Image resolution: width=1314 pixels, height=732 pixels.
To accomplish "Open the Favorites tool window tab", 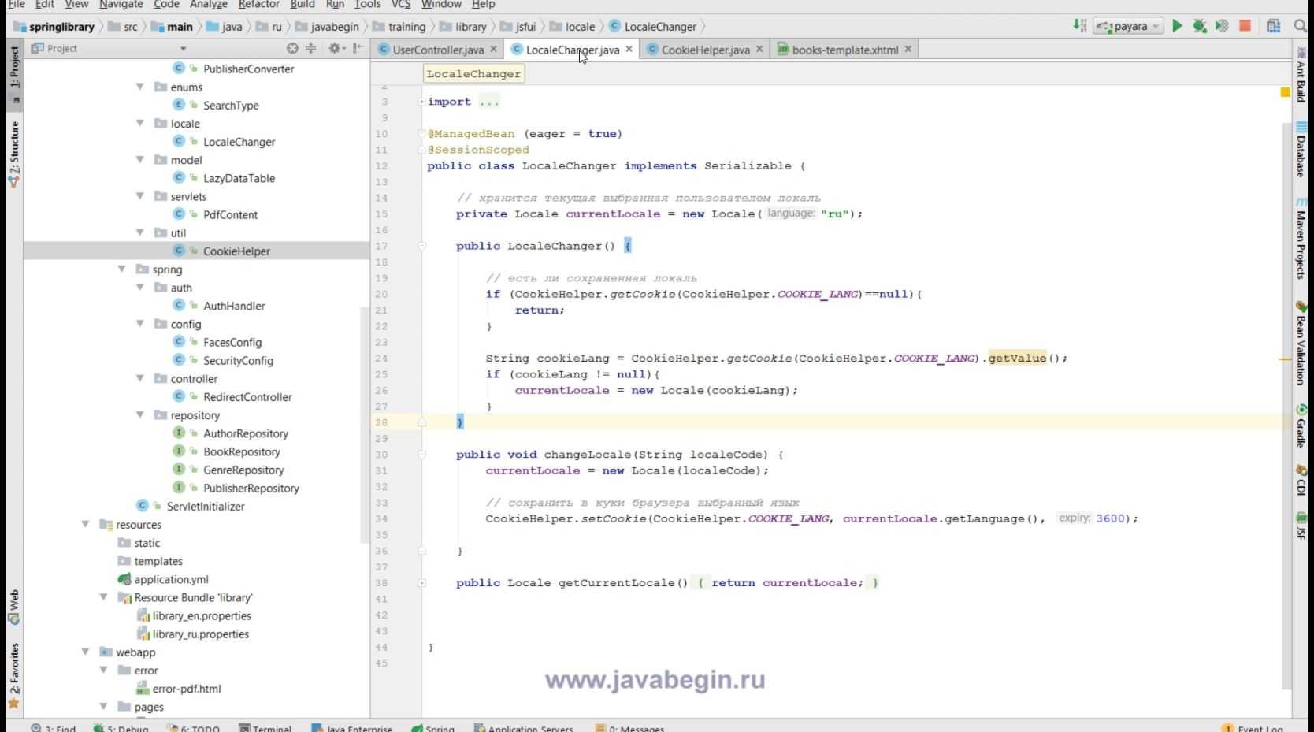I will 13,674.
